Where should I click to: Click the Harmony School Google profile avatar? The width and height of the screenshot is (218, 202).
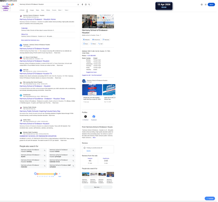(84, 81)
